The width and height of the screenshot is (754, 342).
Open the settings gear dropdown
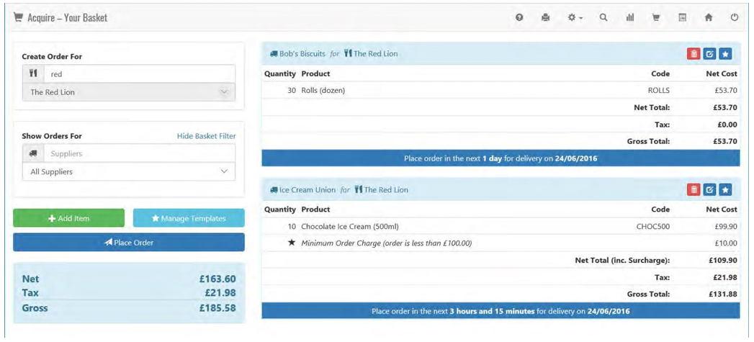tap(575, 18)
